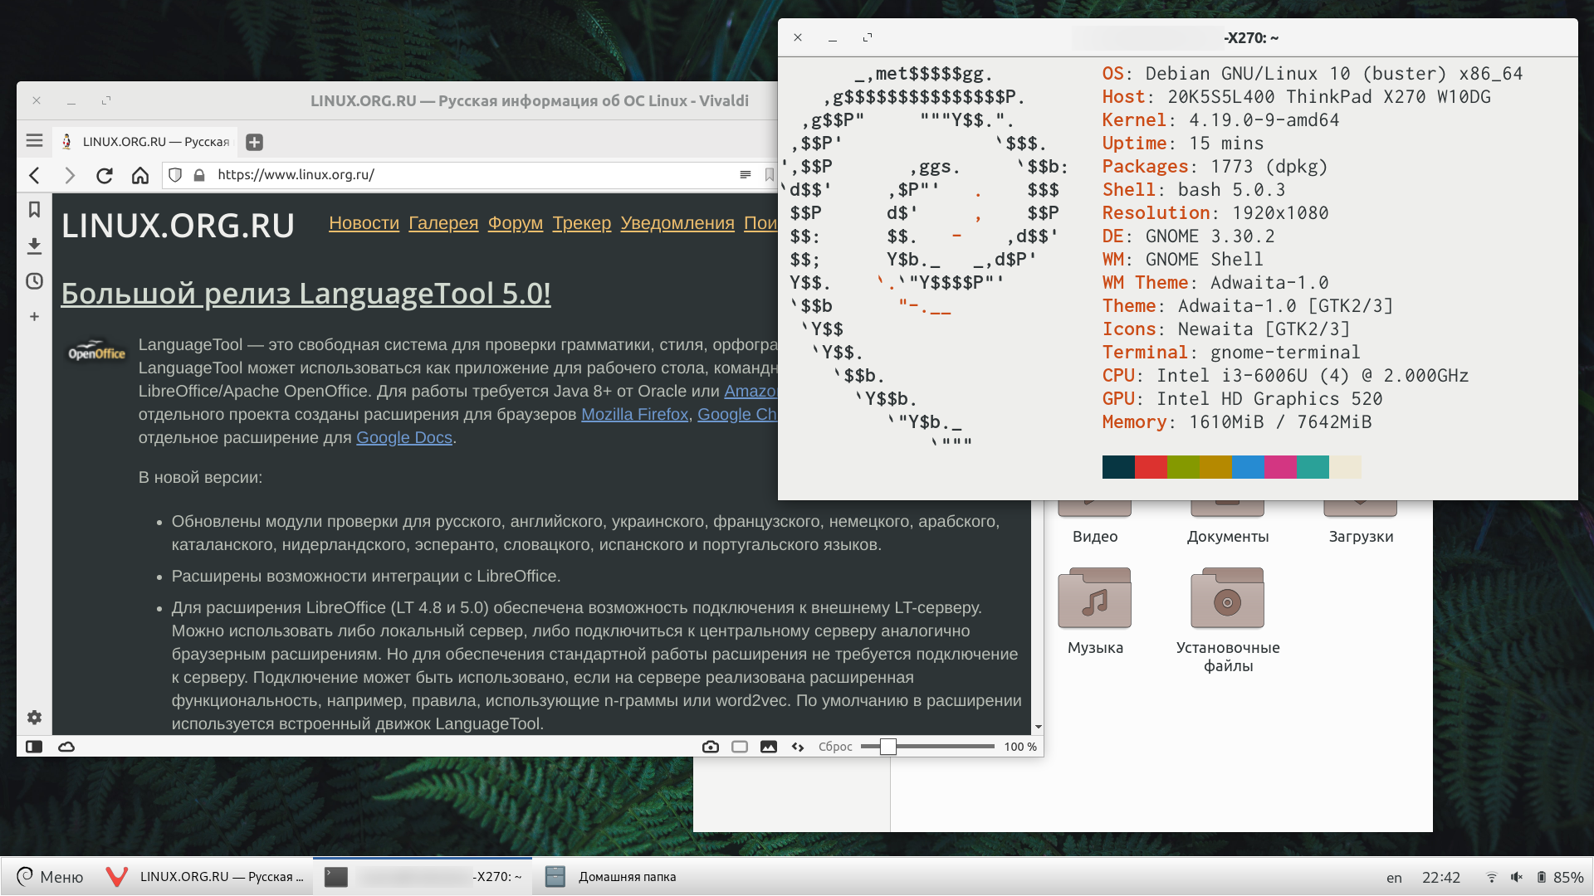This screenshot has height=896, width=1594.
Task: Open History panel in Vivaldi sidebar
Action: 34,281
